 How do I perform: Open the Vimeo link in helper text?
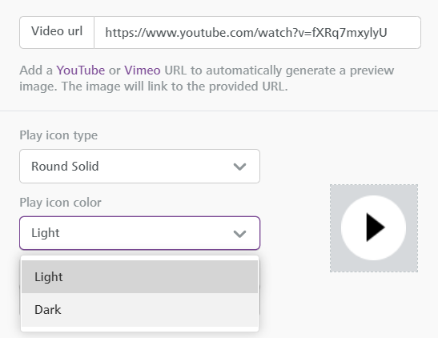[x=143, y=70]
